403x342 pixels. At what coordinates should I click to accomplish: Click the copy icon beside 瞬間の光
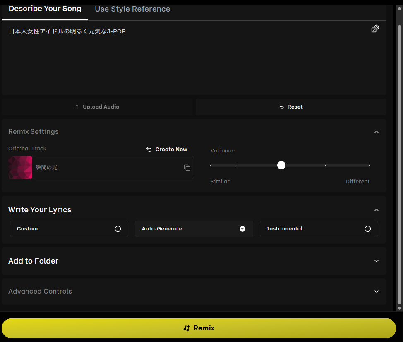click(187, 168)
